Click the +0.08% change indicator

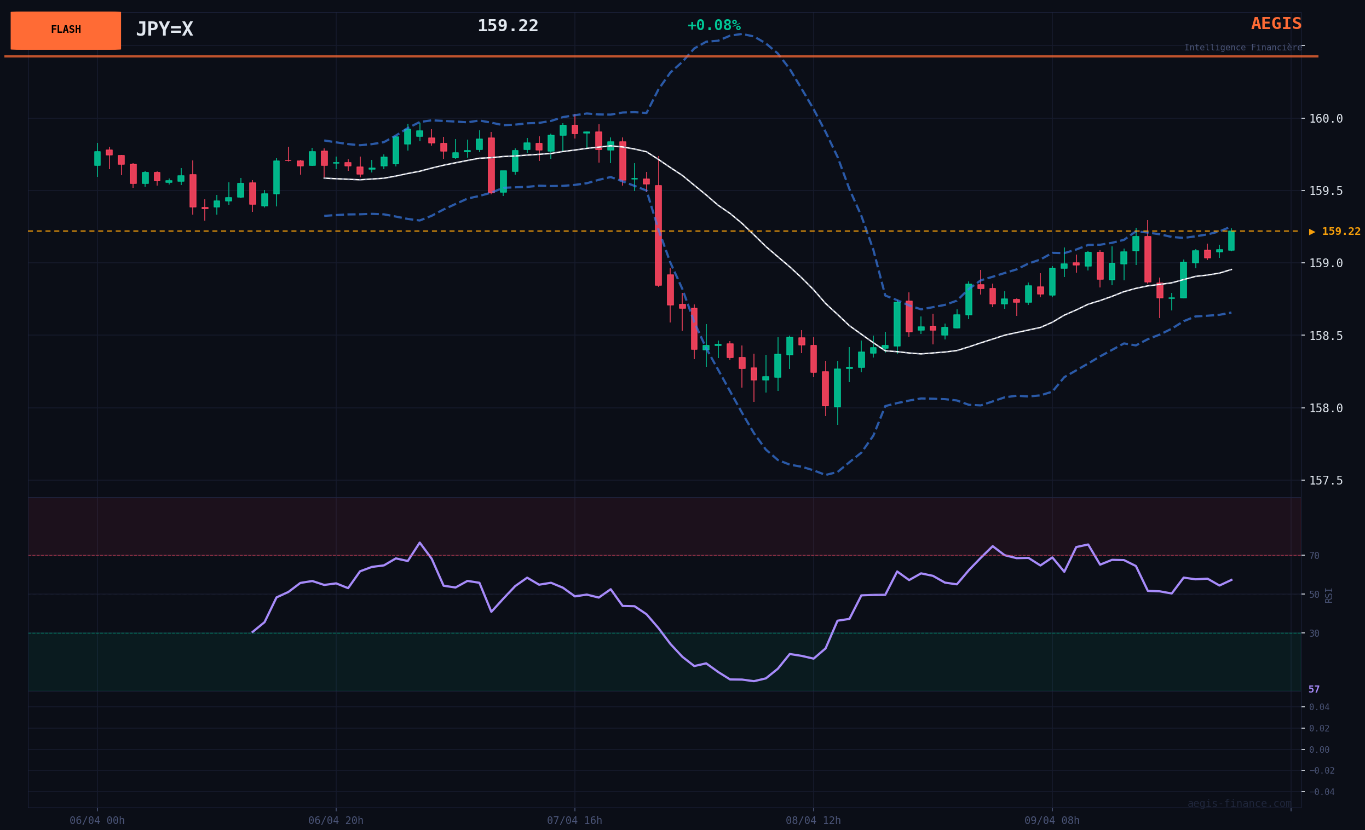pos(713,26)
